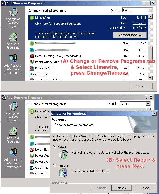Click the Power Audio Editor icon

pyautogui.click(x=32, y=62)
